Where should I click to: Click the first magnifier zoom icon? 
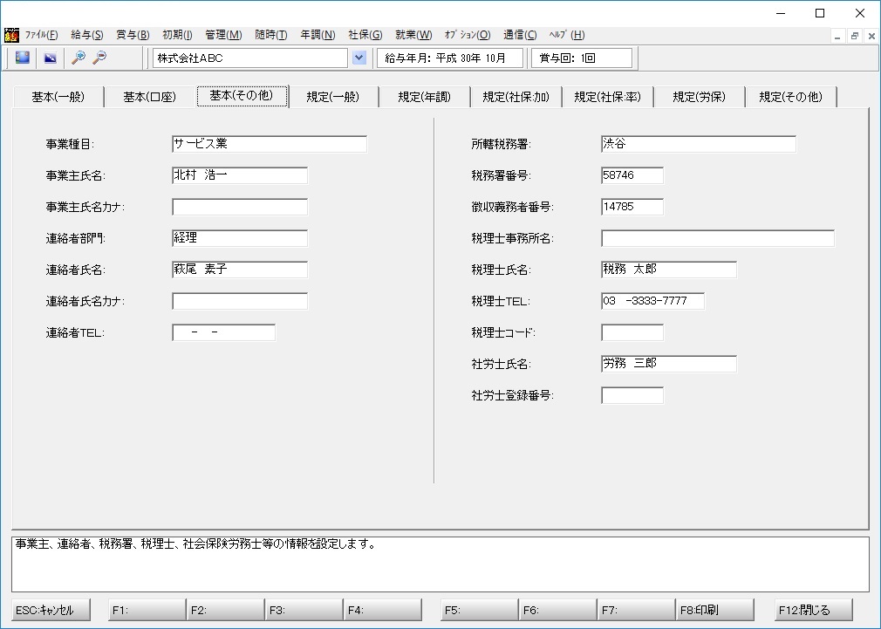point(79,58)
